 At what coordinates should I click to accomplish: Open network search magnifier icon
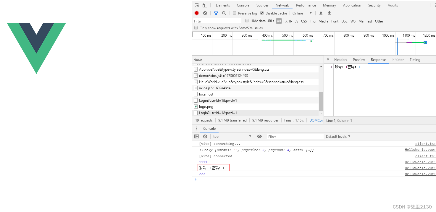click(x=224, y=13)
